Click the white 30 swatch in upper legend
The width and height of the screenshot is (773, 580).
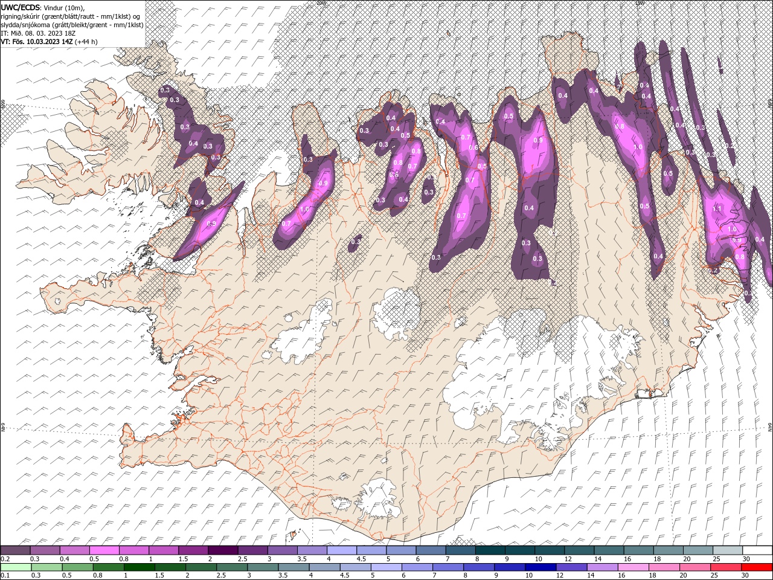click(x=757, y=550)
